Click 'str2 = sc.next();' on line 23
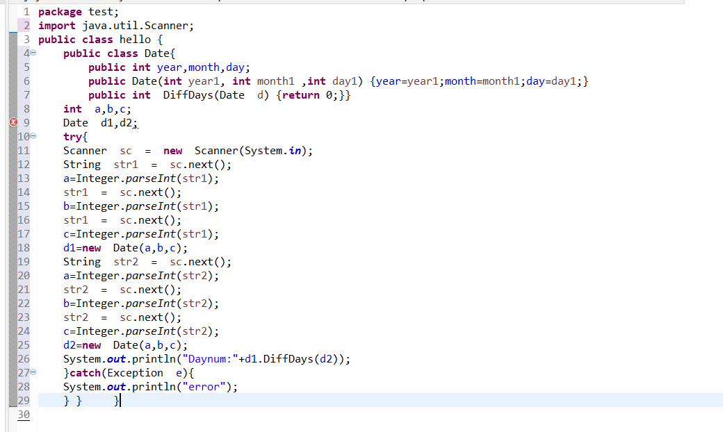The width and height of the screenshot is (723, 432). [122, 317]
